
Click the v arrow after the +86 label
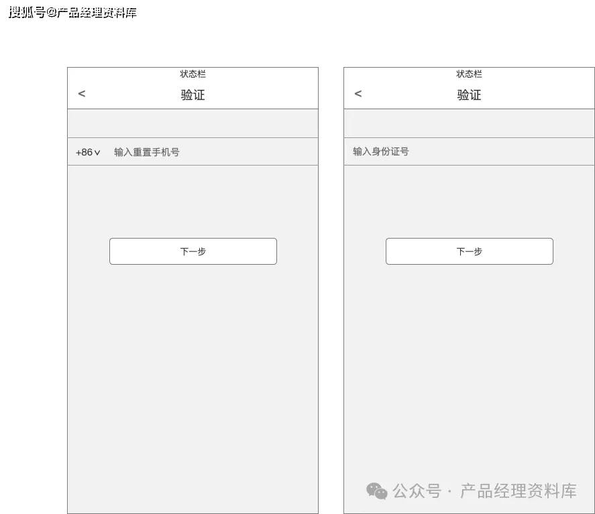pos(97,152)
